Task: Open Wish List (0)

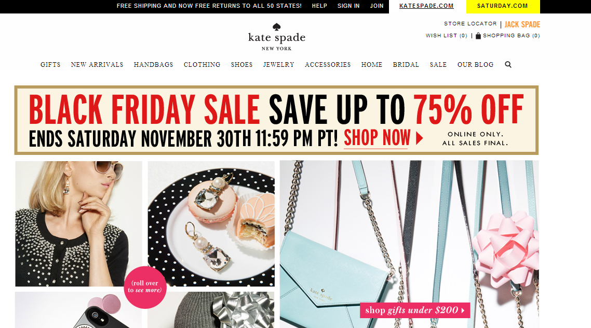Action: click(x=447, y=36)
